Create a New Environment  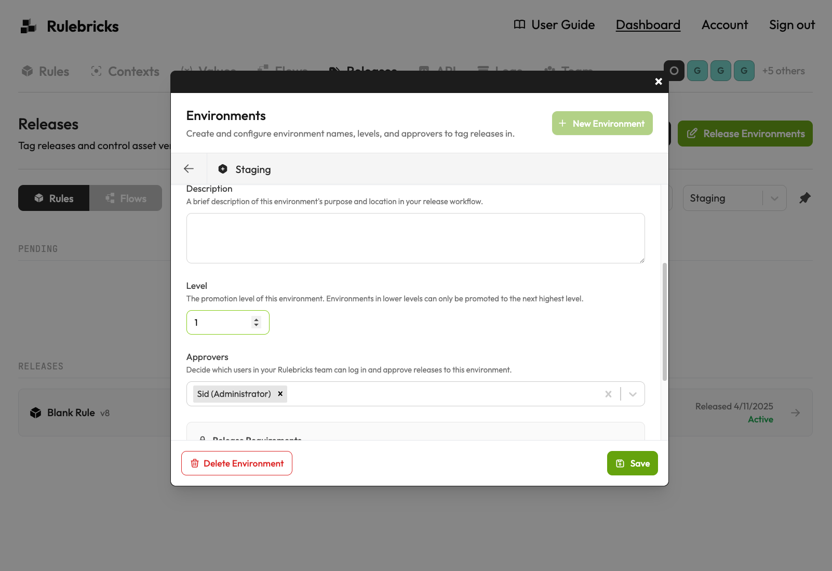(602, 123)
